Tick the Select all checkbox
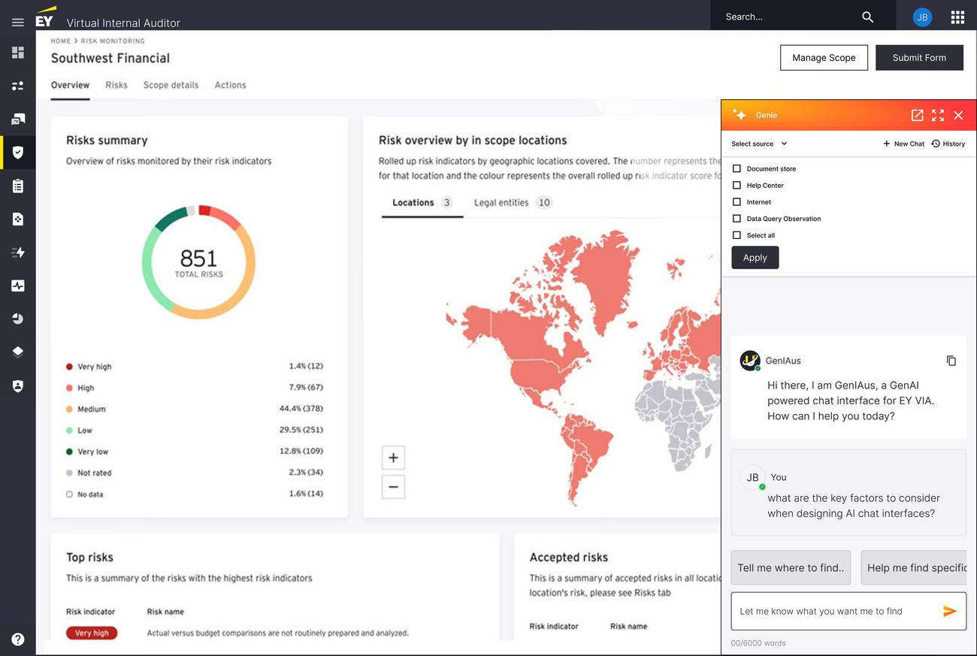977x656 pixels. pyautogui.click(x=737, y=235)
